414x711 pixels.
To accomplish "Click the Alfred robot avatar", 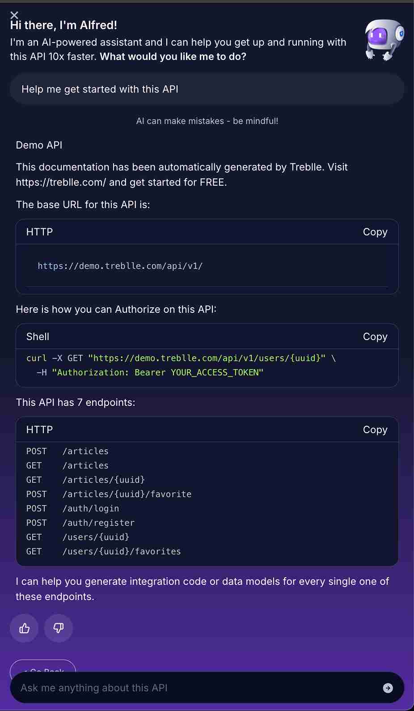I will [384, 39].
